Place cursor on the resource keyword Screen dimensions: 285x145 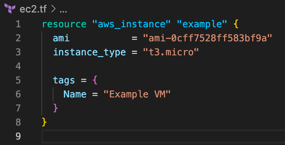(64, 24)
